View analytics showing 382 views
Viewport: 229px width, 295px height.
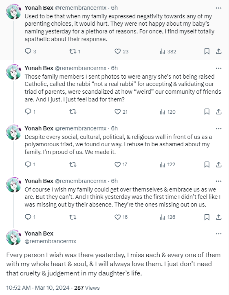click(168, 51)
